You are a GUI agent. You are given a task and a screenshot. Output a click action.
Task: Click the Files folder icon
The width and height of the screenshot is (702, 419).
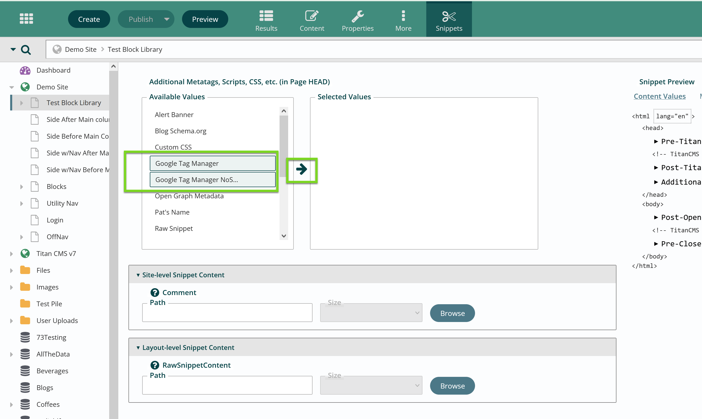[25, 270]
